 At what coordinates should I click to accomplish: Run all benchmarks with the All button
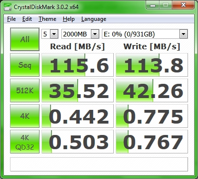[25, 39]
